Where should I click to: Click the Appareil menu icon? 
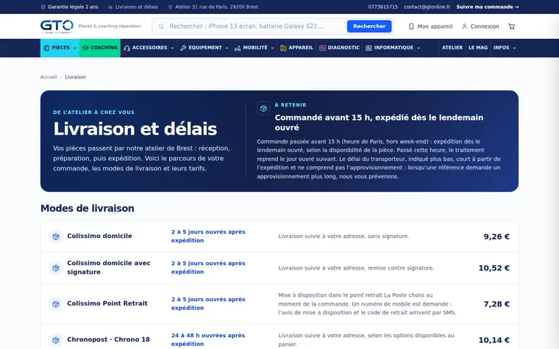point(283,48)
